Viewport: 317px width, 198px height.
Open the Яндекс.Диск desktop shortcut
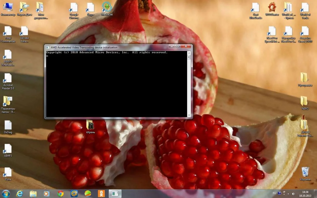pos(25,9)
